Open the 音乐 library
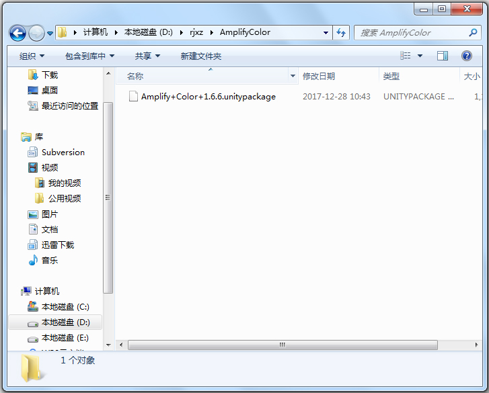 pos(50,261)
